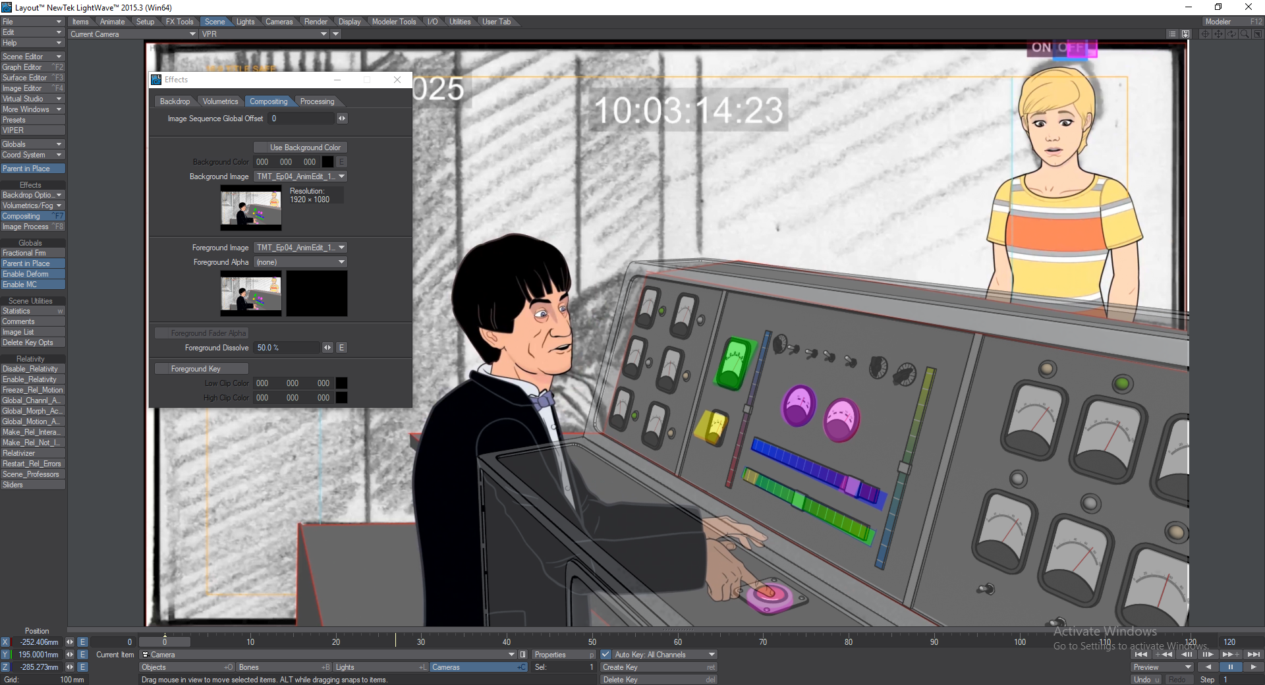
Task: Click the viewport rotate icon
Action: pyautogui.click(x=1231, y=34)
